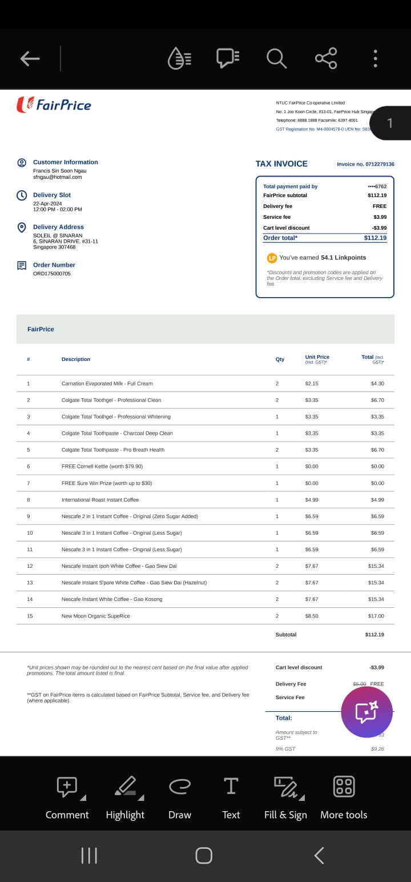Tap Colgate Total Toothgel Professional Whitening
Image resolution: width=411 pixels, height=882 pixels.
click(x=116, y=416)
